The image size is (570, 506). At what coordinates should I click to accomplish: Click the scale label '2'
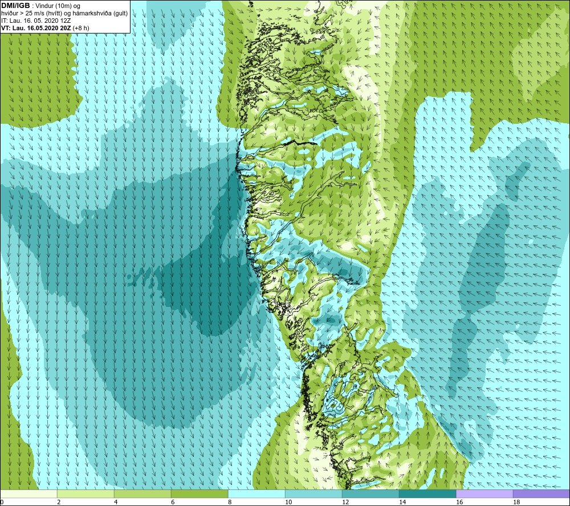coord(59,503)
